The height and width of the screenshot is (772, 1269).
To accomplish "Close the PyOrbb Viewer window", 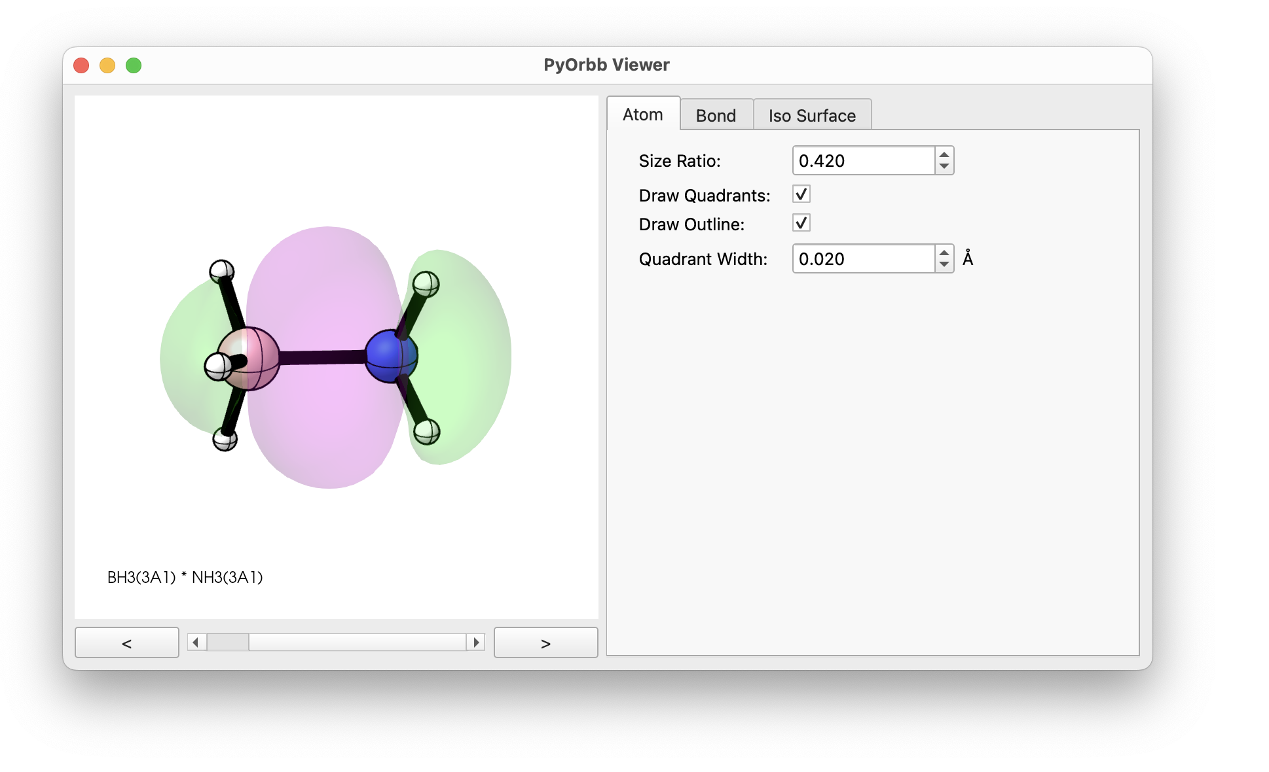I will (81, 65).
